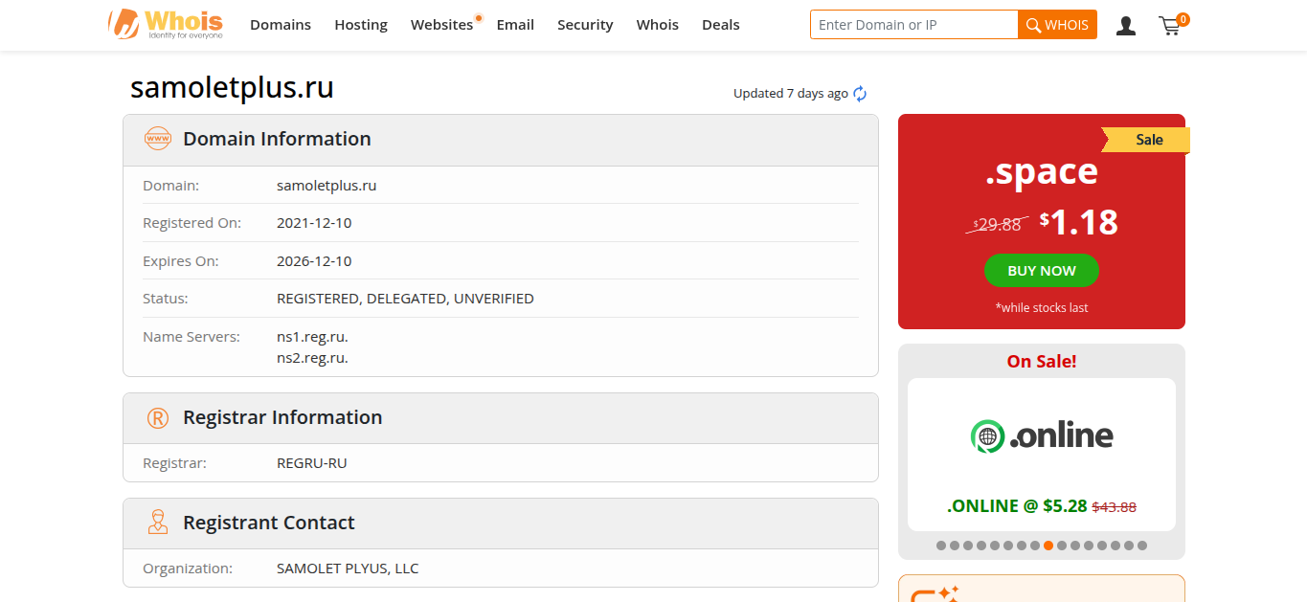Open the shopping cart icon
Screen dimensions: 1307x602
click(x=1171, y=25)
